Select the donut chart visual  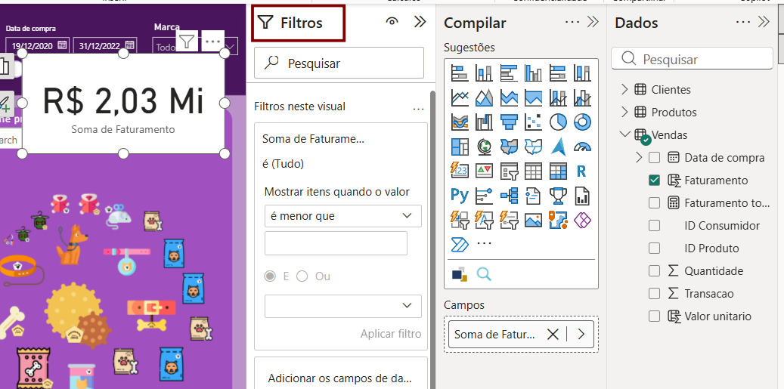(582, 122)
